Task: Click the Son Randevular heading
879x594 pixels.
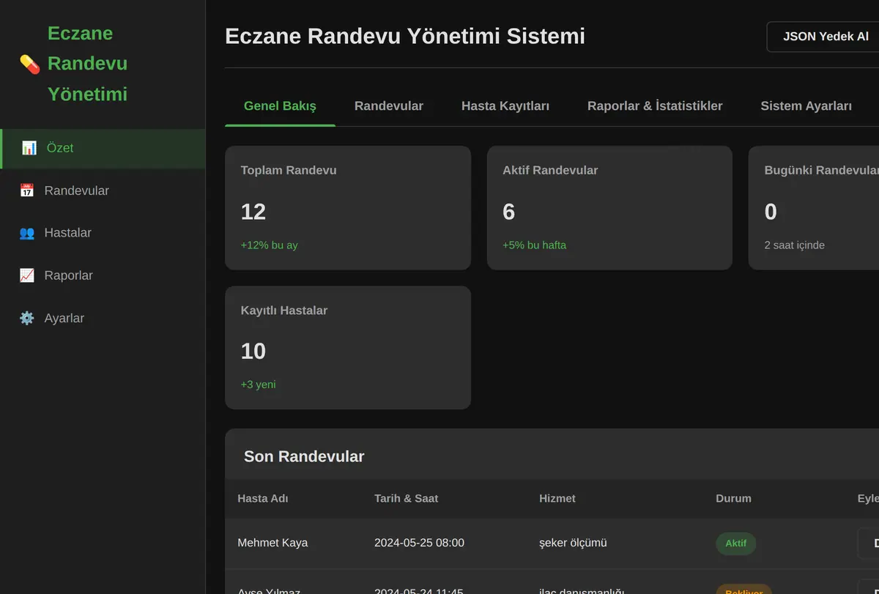Action: (304, 456)
